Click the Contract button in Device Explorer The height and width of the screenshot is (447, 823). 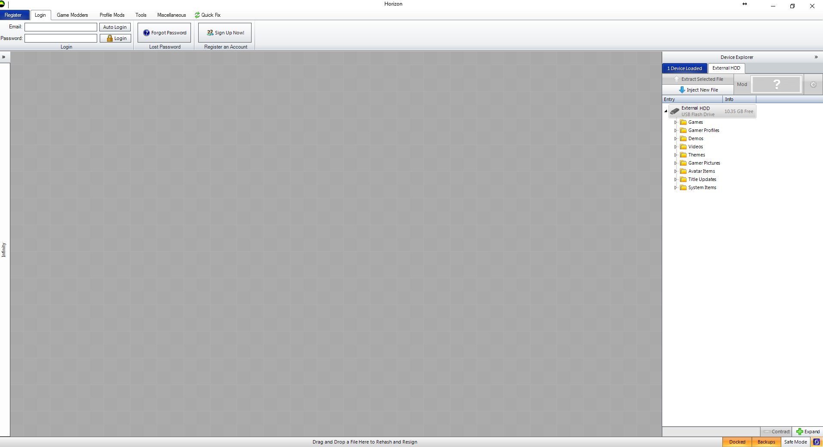click(776, 432)
